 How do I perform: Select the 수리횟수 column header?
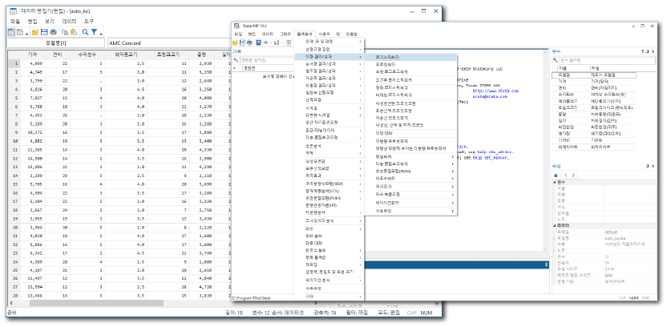[x=87, y=54]
